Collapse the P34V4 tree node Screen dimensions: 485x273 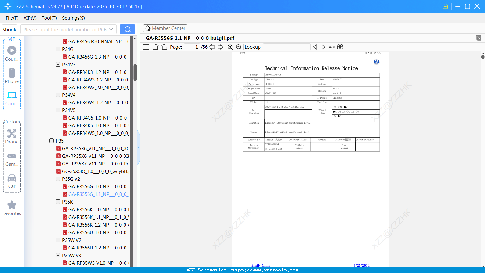(58, 95)
